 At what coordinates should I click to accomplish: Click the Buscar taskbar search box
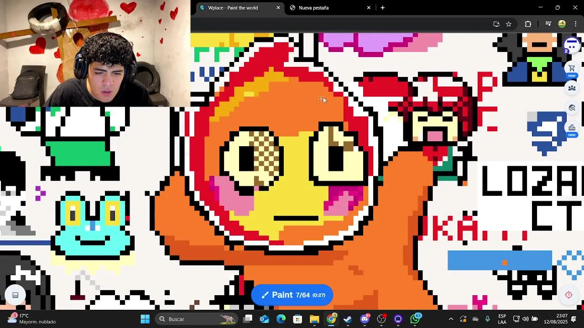pyautogui.click(x=197, y=319)
